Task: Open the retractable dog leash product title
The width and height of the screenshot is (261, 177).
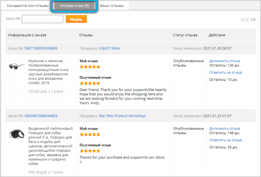Action: (51, 146)
